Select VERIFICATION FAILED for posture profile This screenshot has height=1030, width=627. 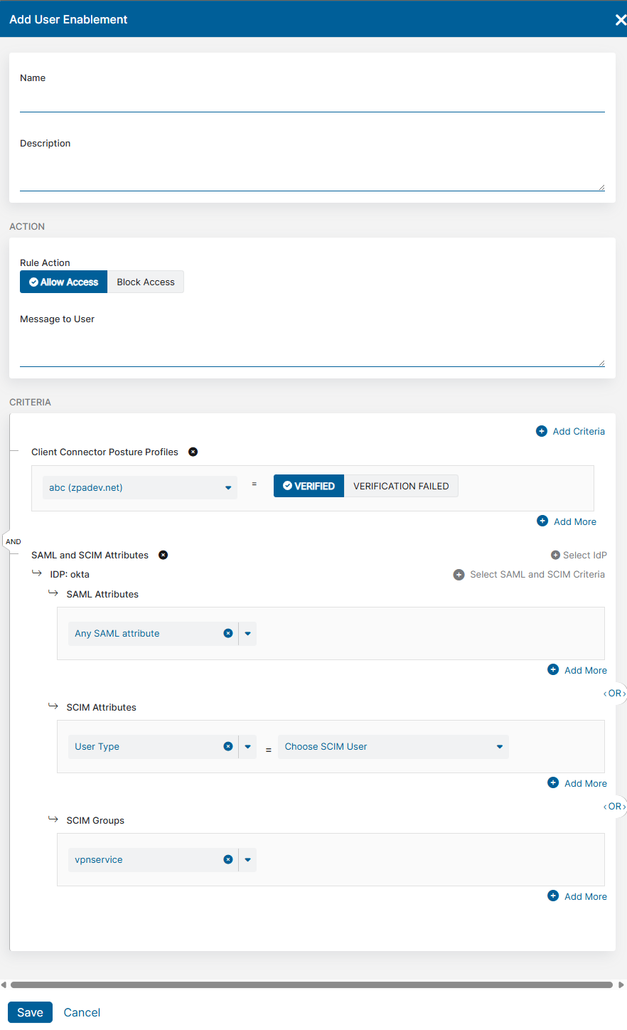click(401, 485)
